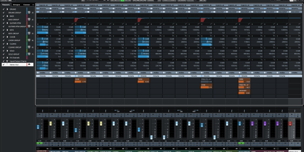Select the Stereo Out row in the visibility list
Viewport: 304px width, 152px height.
click(17, 64)
